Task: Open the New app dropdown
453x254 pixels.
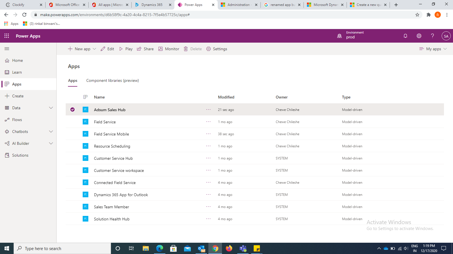Action: (x=82, y=49)
